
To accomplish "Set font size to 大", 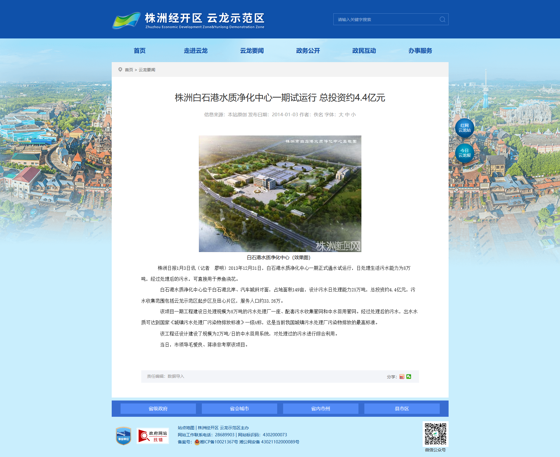I will tap(341, 114).
